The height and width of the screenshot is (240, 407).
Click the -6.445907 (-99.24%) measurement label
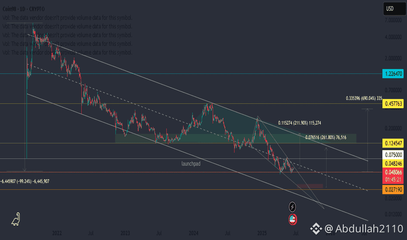pyautogui.click(x=24, y=182)
